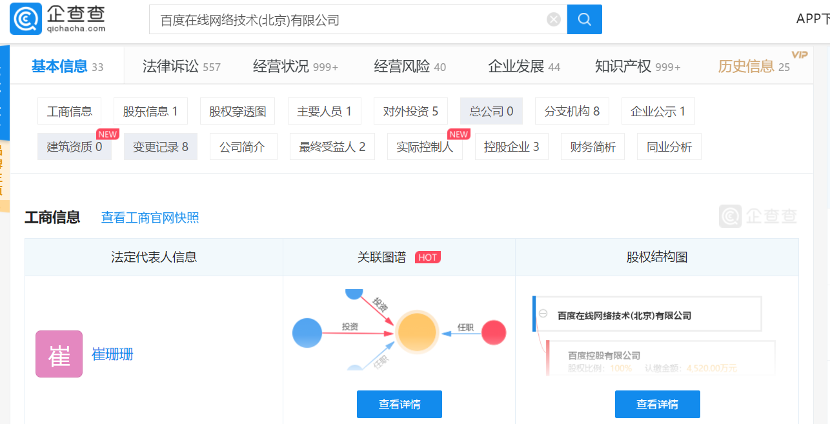Viewport: 830px width, 424px height.
Task: Collapse the 百度在线网络技术 equity tree node
Action: [x=543, y=314]
